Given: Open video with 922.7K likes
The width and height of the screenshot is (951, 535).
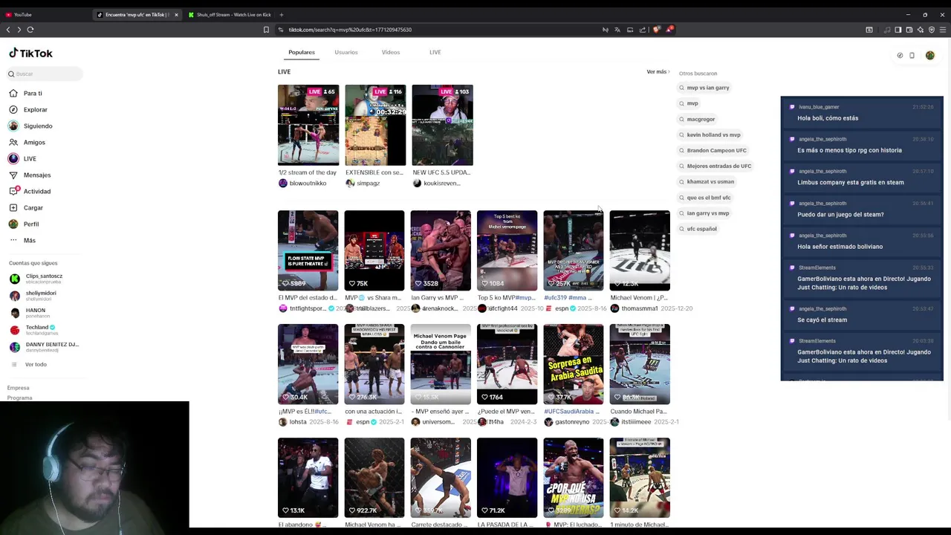Looking at the screenshot, I should click(374, 478).
